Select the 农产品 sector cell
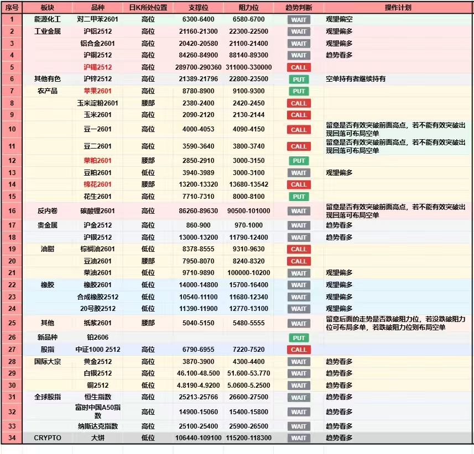The height and width of the screenshot is (454, 474). 48,91
